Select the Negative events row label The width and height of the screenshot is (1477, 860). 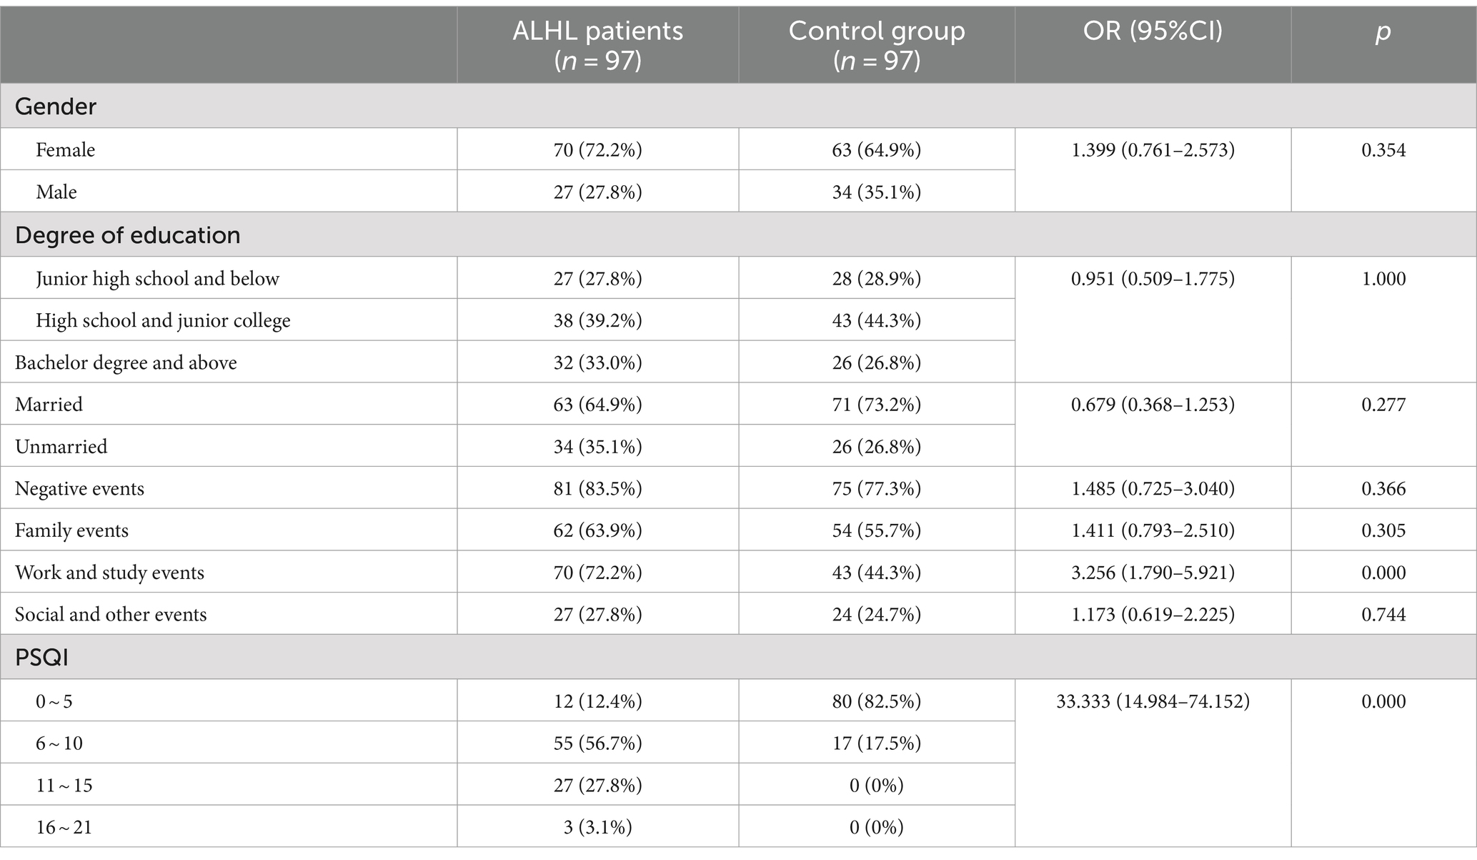79,488
